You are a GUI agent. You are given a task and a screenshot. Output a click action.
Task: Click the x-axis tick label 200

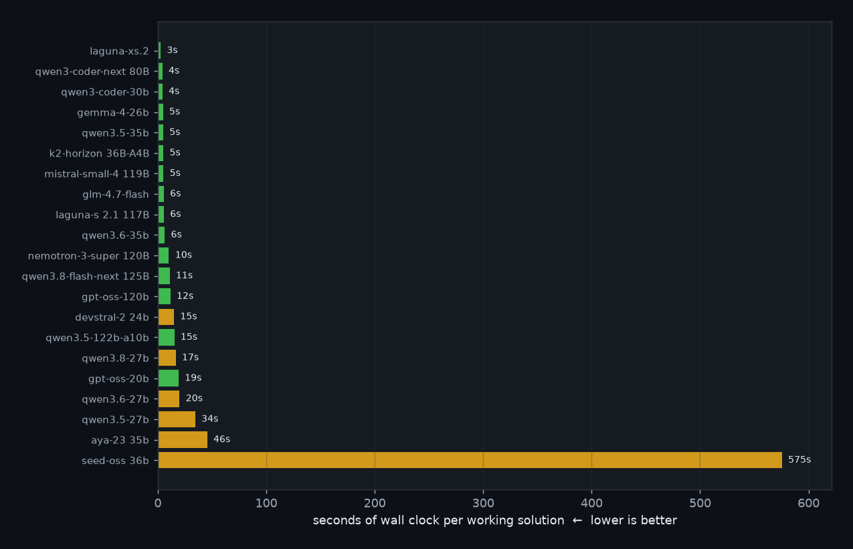point(375,502)
